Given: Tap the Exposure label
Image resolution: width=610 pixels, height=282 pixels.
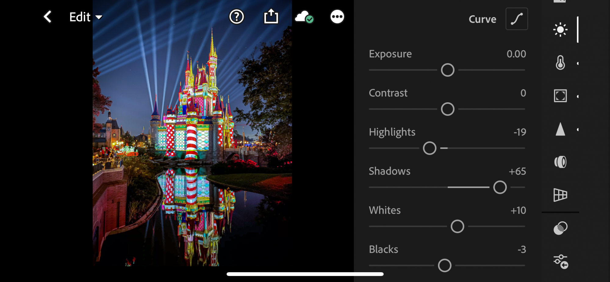Looking at the screenshot, I should pyautogui.click(x=390, y=54).
